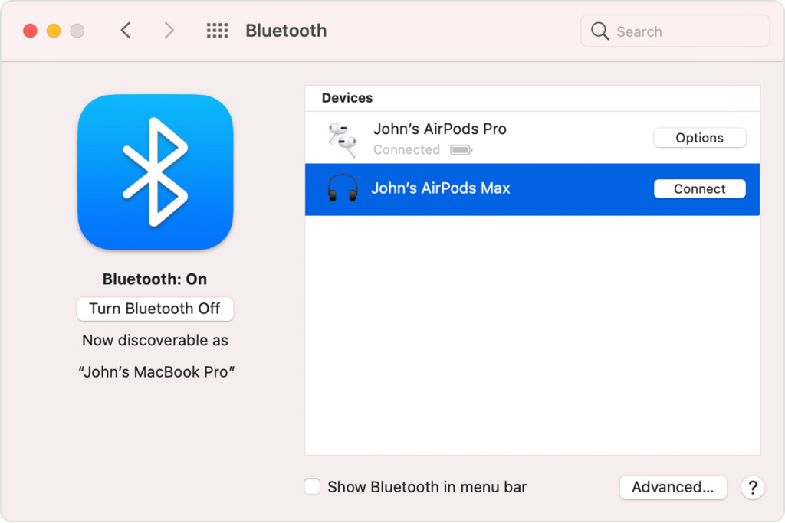This screenshot has height=523, width=785.
Task: Click the AirPods Max headphones icon
Action: click(x=342, y=188)
